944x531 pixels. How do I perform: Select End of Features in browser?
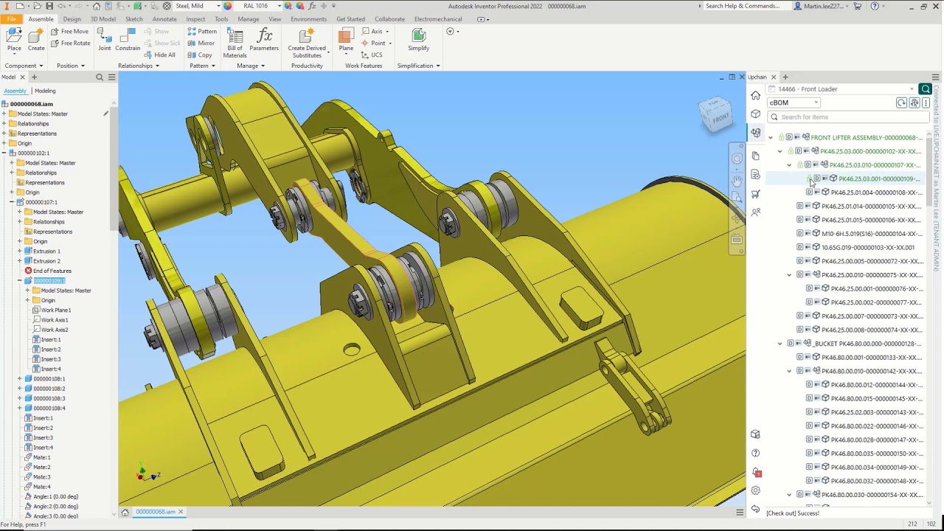click(52, 271)
